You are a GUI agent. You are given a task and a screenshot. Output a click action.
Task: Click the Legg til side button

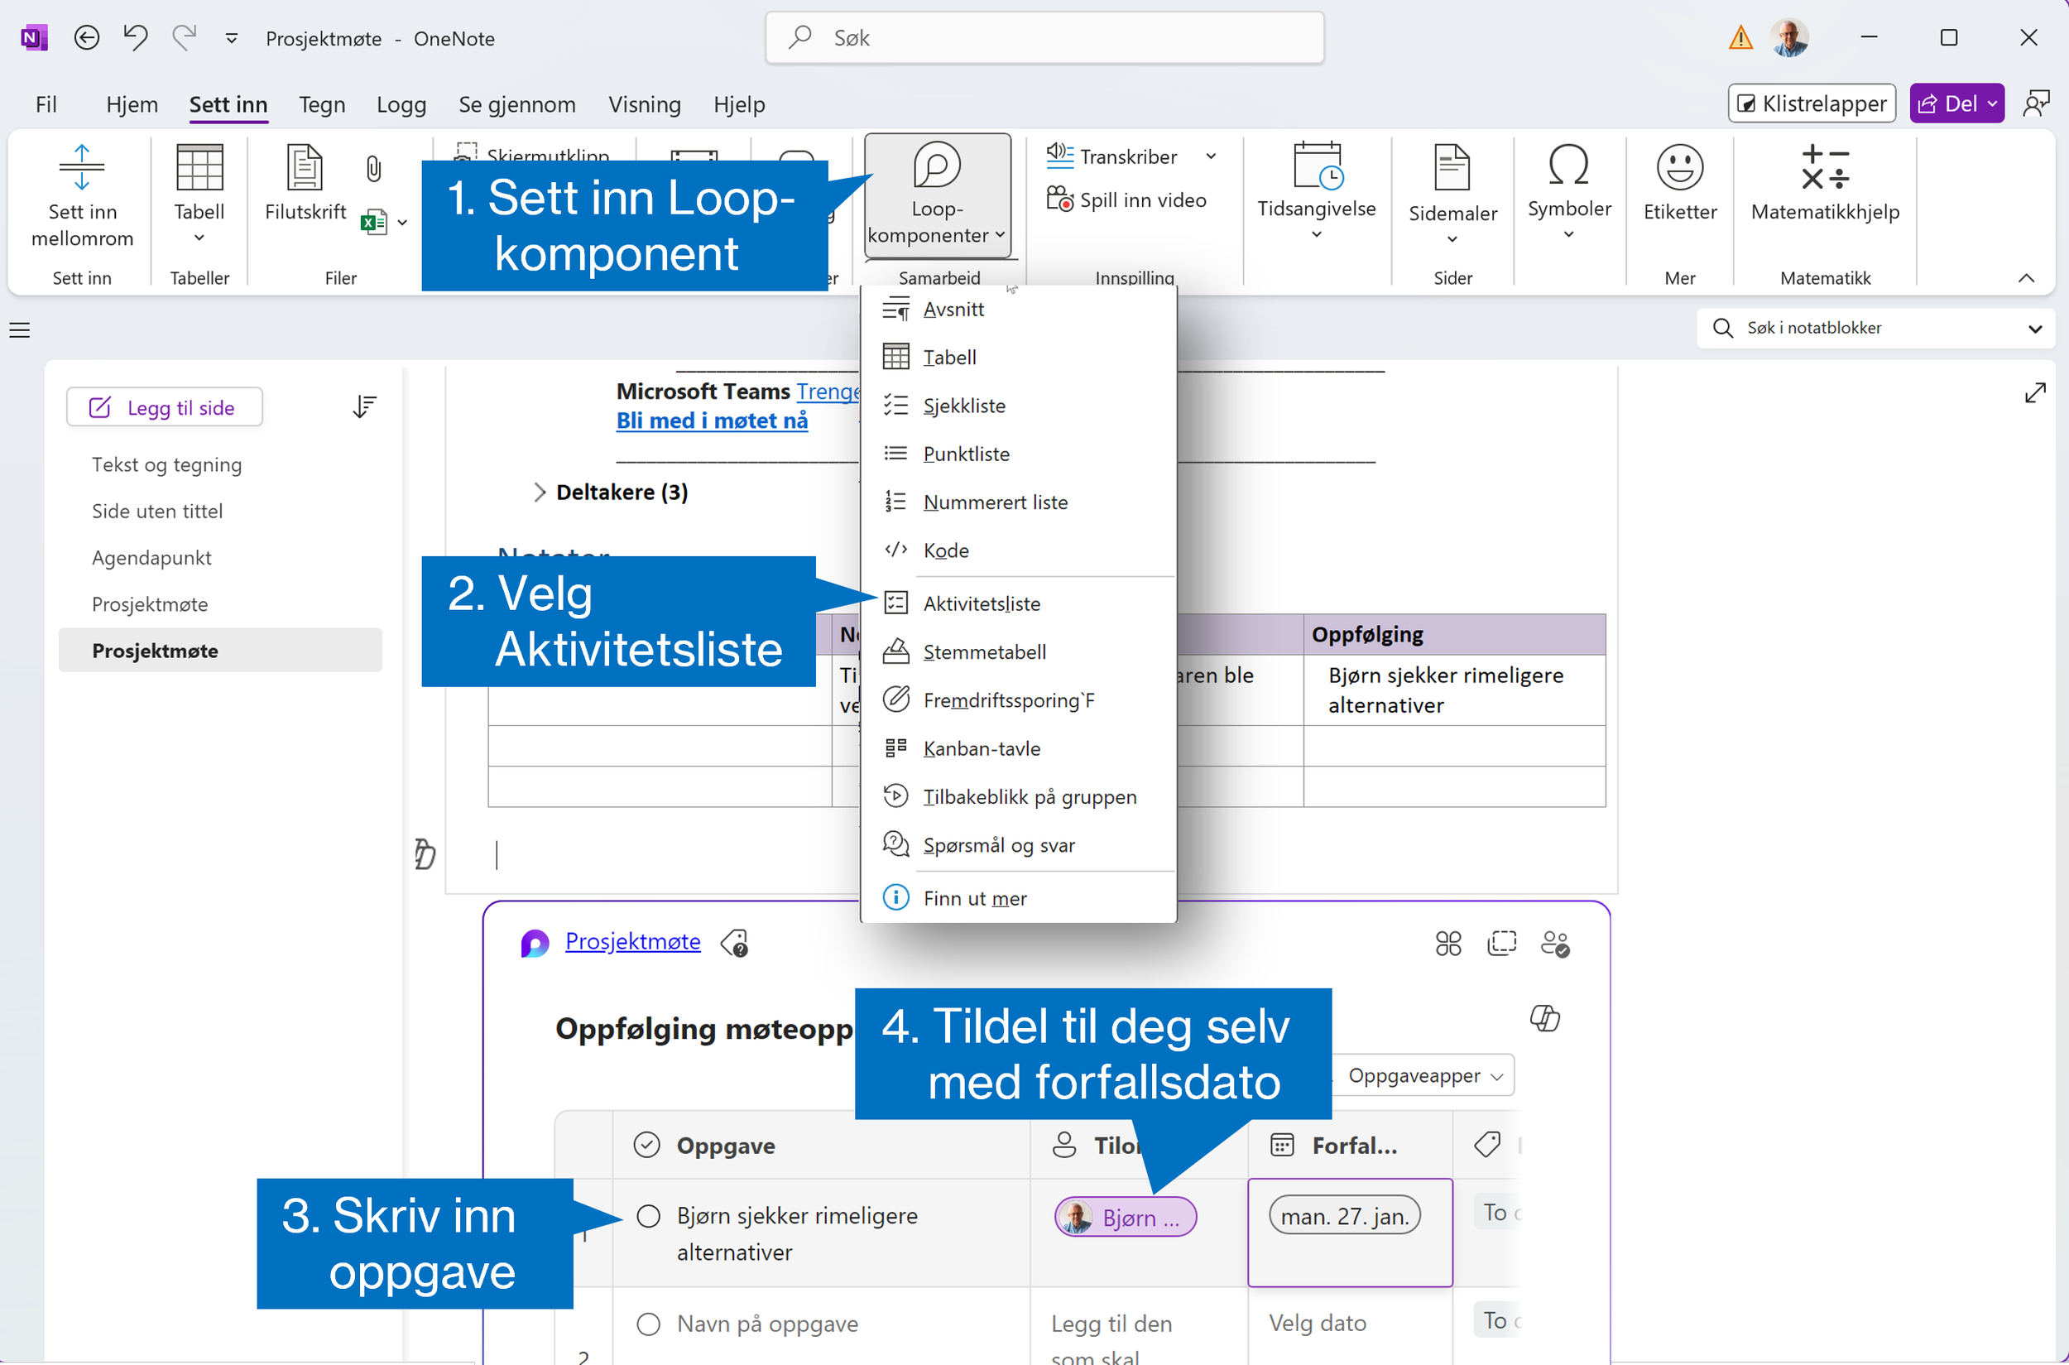165,407
